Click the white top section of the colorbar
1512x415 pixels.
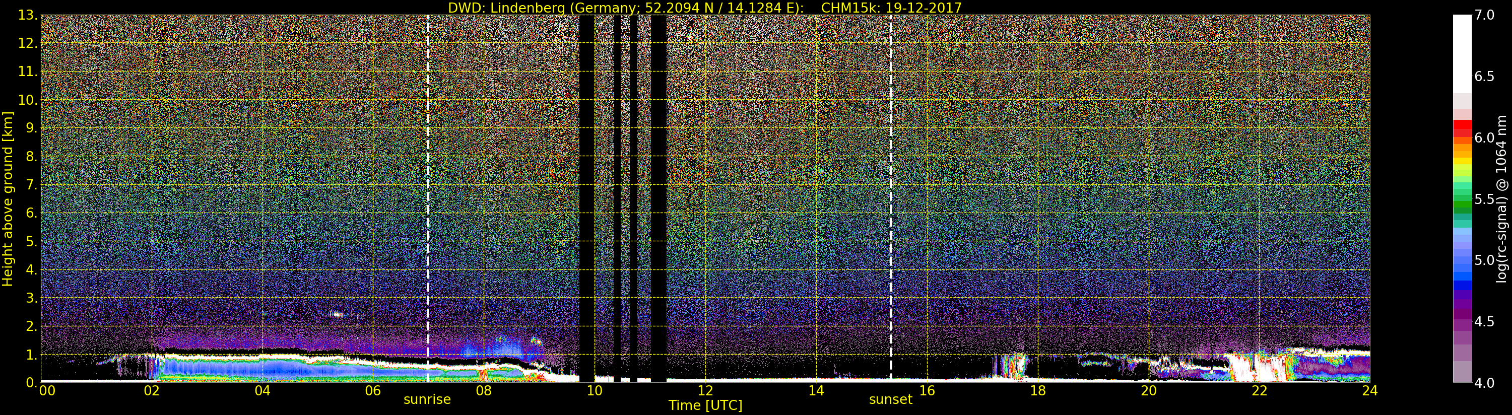click(1462, 53)
